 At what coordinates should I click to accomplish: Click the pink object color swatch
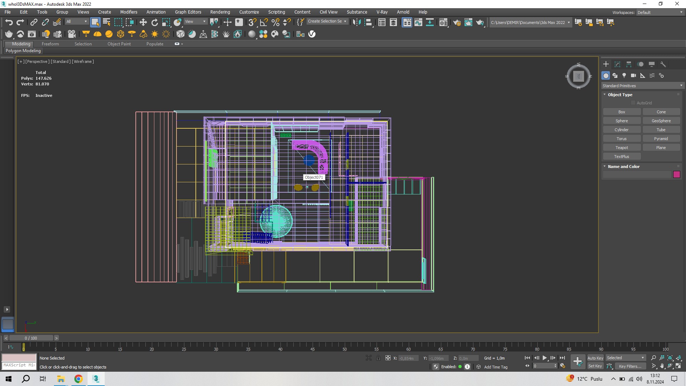click(x=676, y=174)
